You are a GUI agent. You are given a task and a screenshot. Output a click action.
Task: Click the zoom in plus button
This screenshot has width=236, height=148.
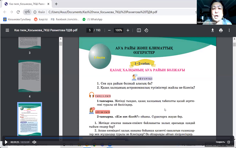click(128, 30)
